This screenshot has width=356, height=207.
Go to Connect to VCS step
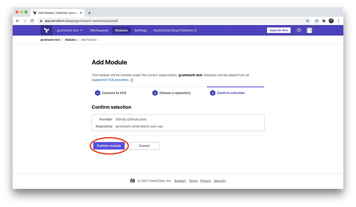(111, 93)
